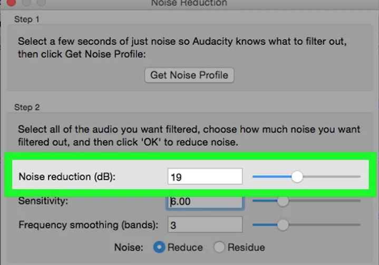Click the Noise Reduction window title bar

(189, 3)
